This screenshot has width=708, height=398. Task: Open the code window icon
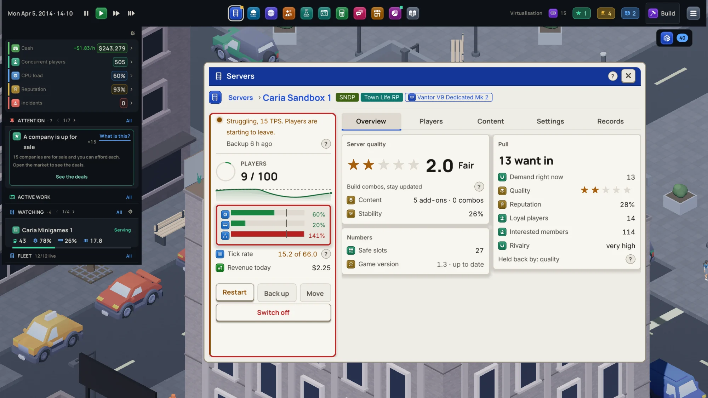(324, 13)
